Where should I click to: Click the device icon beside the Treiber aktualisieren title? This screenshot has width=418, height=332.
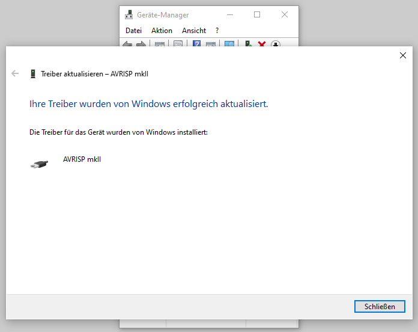(33, 73)
